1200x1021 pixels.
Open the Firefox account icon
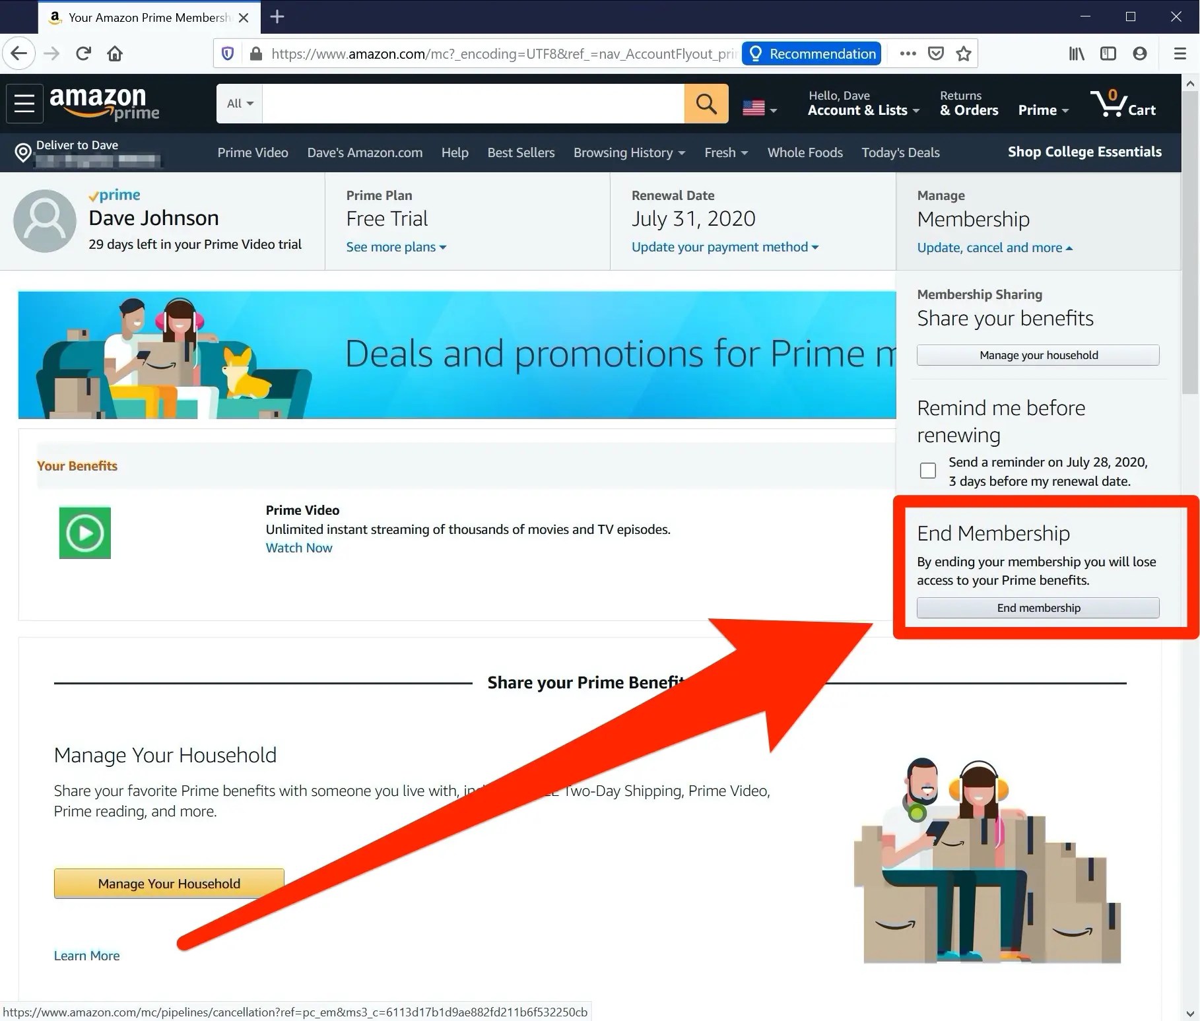[x=1140, y=53]
